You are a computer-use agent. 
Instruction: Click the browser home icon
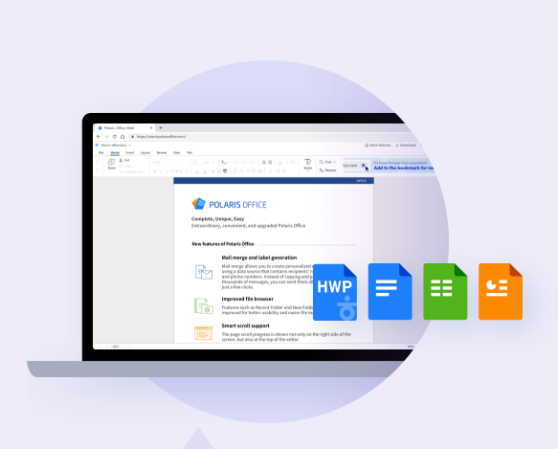[x=123, y=137]
